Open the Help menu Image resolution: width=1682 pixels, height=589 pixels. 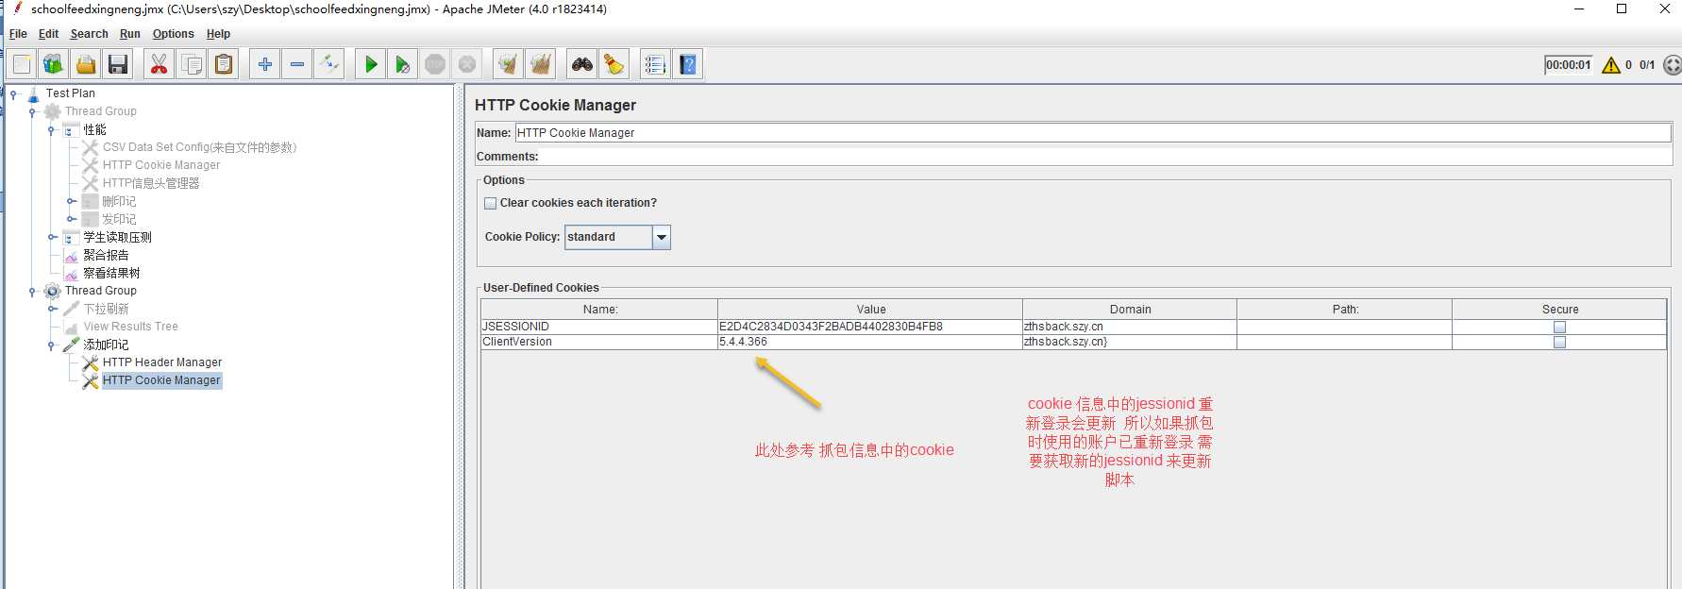218,34
